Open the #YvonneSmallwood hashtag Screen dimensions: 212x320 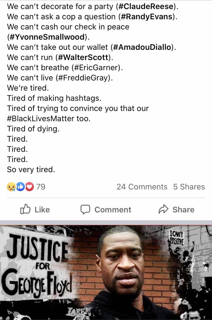[47, 37]
